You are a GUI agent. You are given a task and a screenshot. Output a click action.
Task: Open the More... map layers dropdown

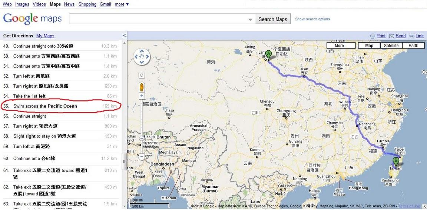341,46
